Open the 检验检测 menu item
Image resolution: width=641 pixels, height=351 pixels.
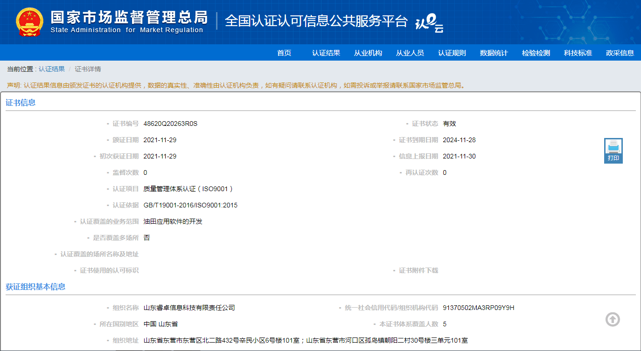click(x=536, y=53)
